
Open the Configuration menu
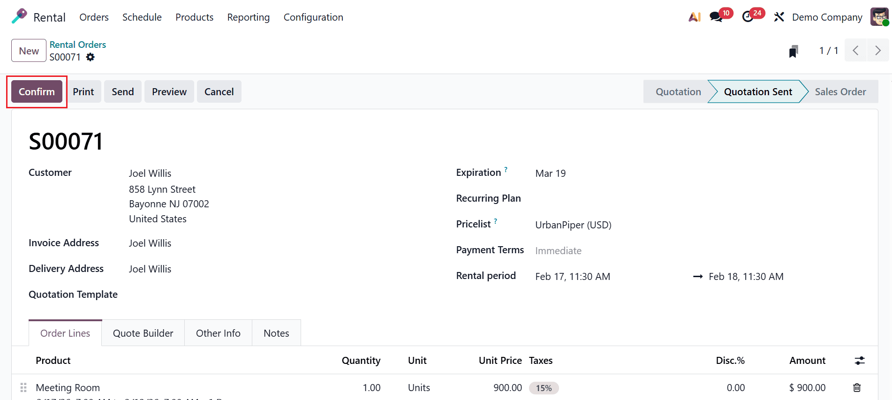[x=313, y=17]
